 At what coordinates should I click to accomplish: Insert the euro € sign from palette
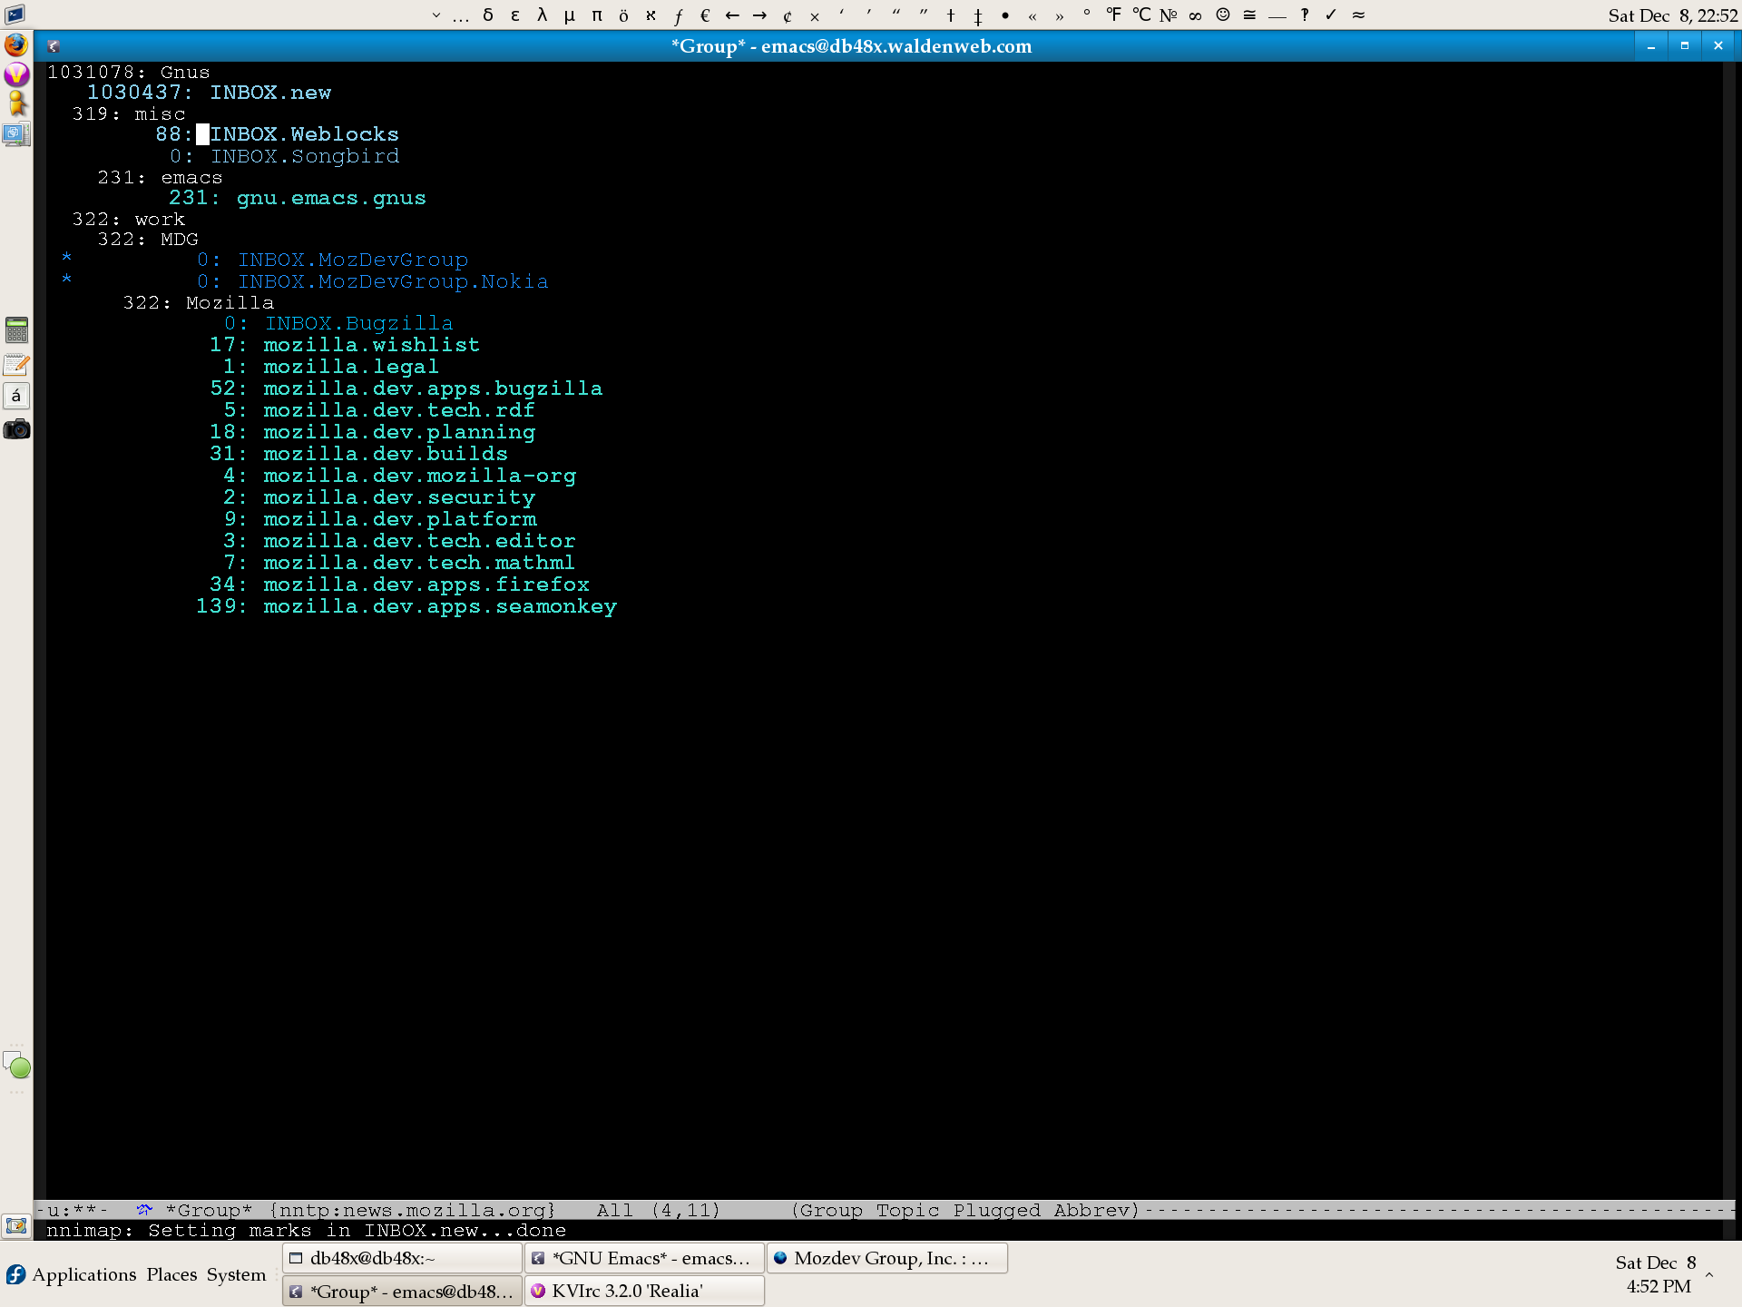tap(705, 15)
